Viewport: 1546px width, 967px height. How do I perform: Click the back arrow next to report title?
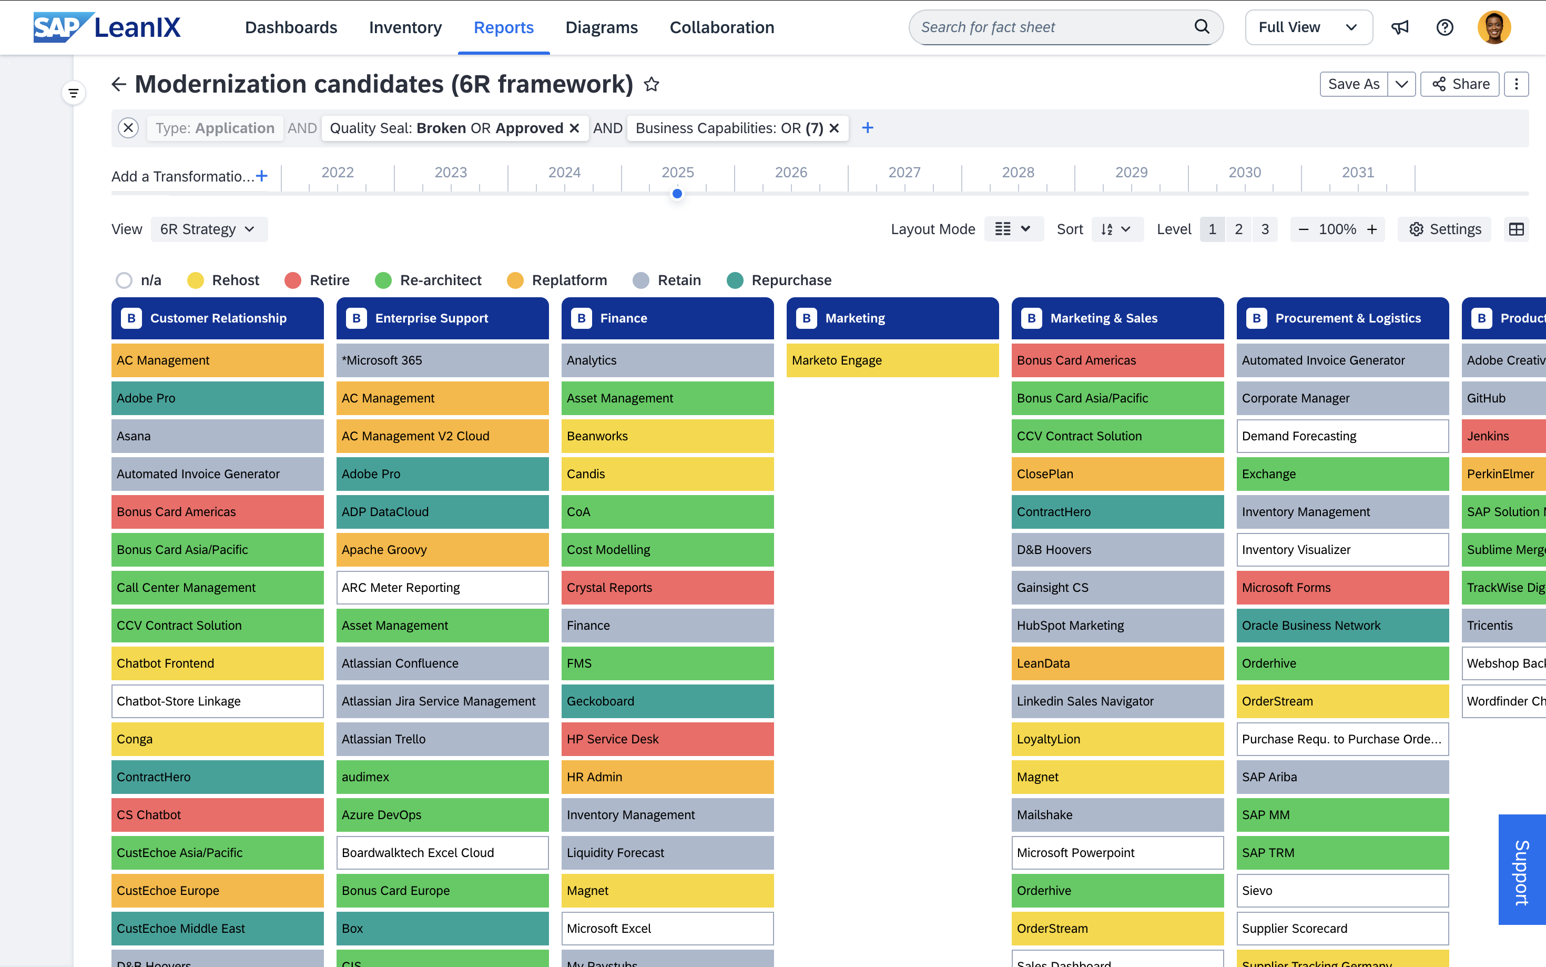pos(119,84)
